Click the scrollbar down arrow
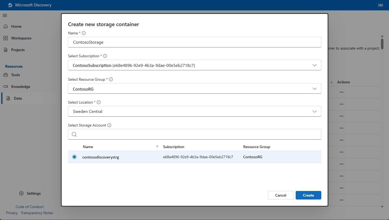 coord(382,207)
